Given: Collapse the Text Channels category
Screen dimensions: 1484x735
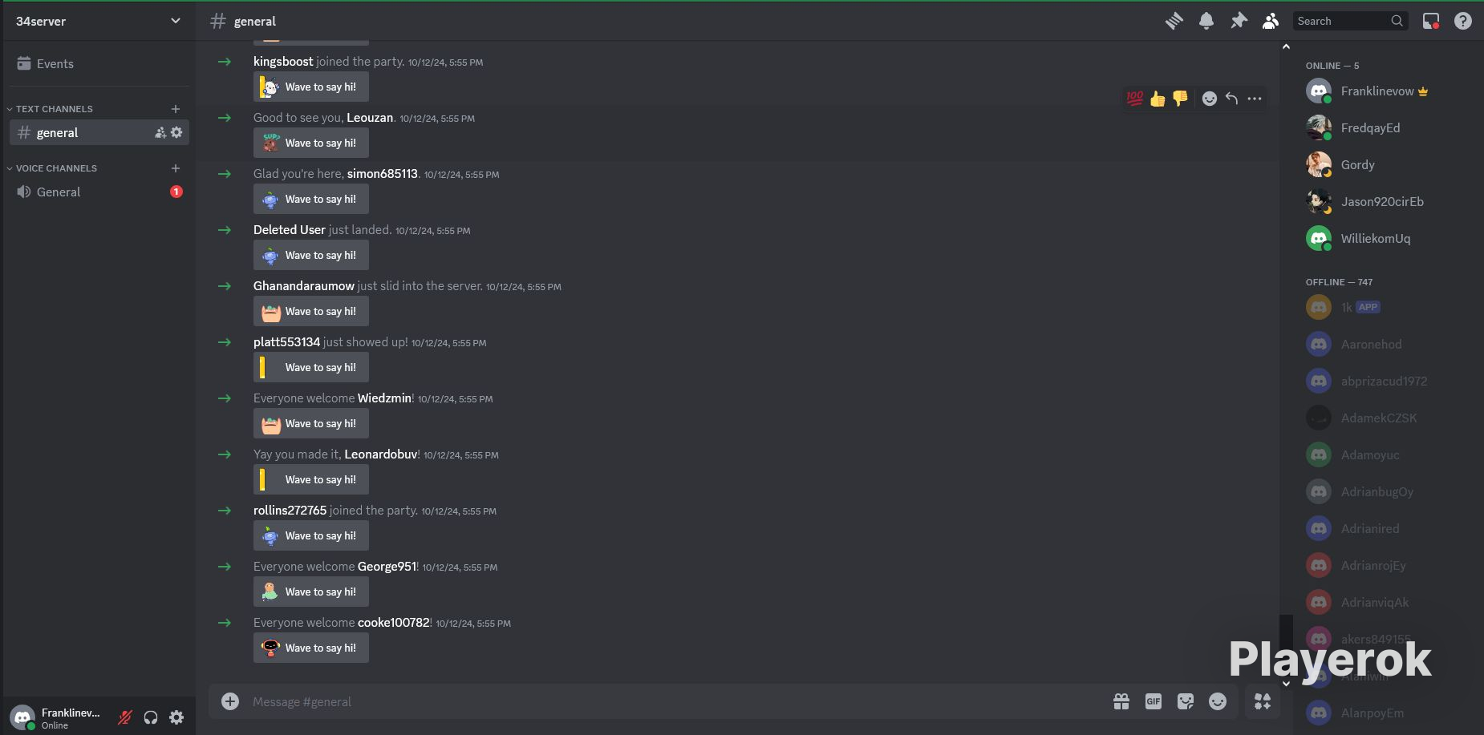Looking at the screenshot, I should (x=54, y=109).
